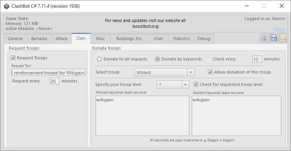The image size is (291, 151).
Task: Click the case-insensitive keywords note
Action: [x=192, y=140]
